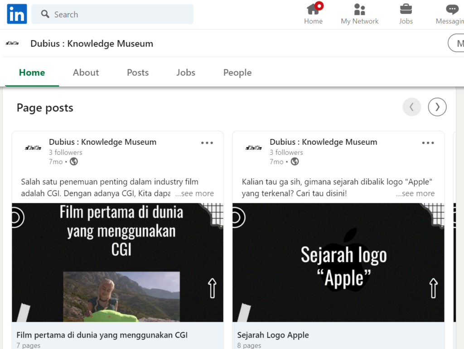
Task: Click the Dubius company logo in header
Action: click(12, 43)
